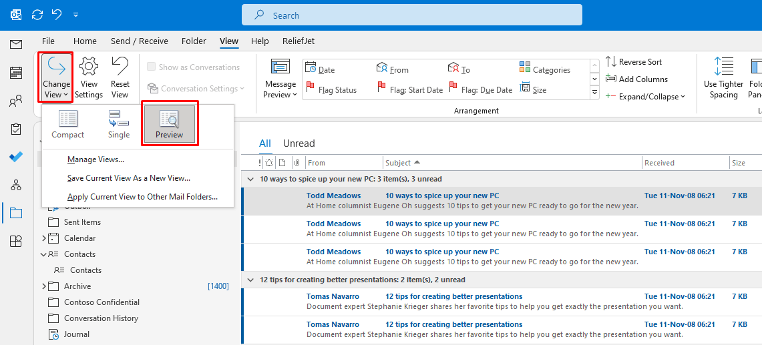
Task: Sort by the Received column header
Action: point(686,163)
